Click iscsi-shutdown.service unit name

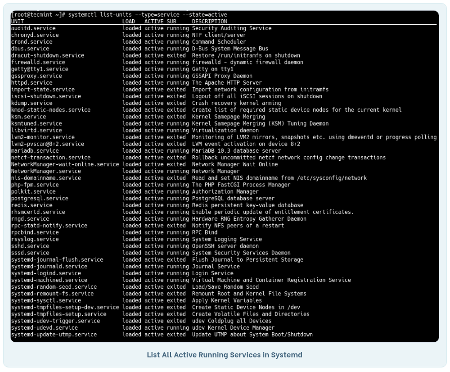tap(46, 96)
